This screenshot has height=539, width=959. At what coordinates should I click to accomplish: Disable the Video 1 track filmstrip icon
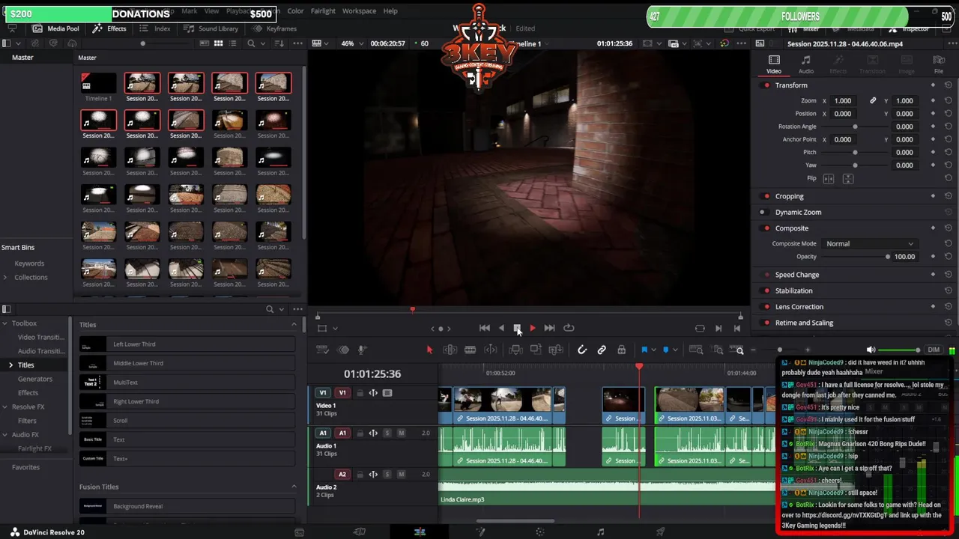pyautogui.click(x=387, y=393)
